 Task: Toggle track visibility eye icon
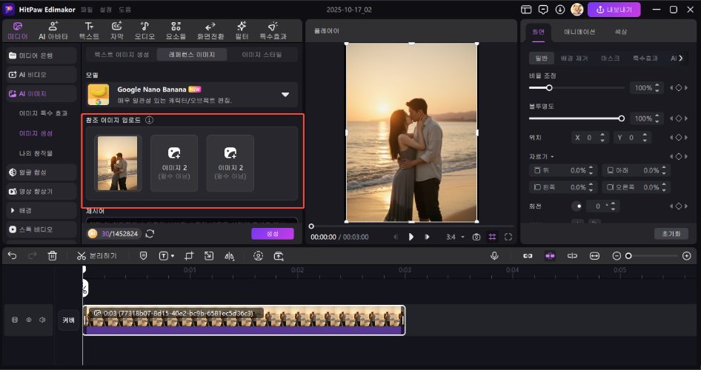click(x=29, y=320)
